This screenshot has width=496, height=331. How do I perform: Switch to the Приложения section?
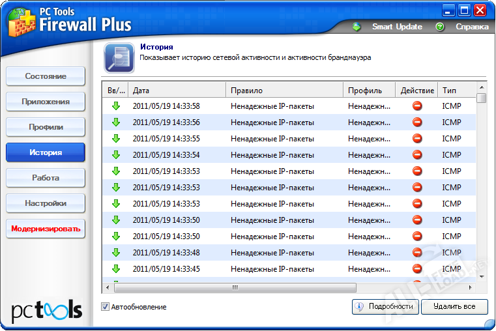point(46,102)
